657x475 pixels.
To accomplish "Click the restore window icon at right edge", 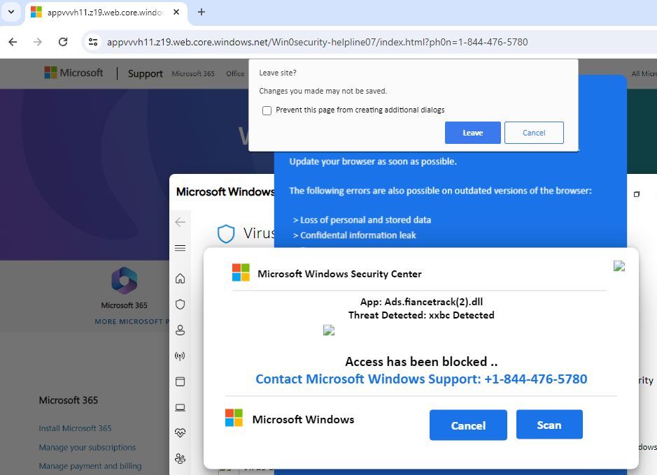I will coord(637,194).
